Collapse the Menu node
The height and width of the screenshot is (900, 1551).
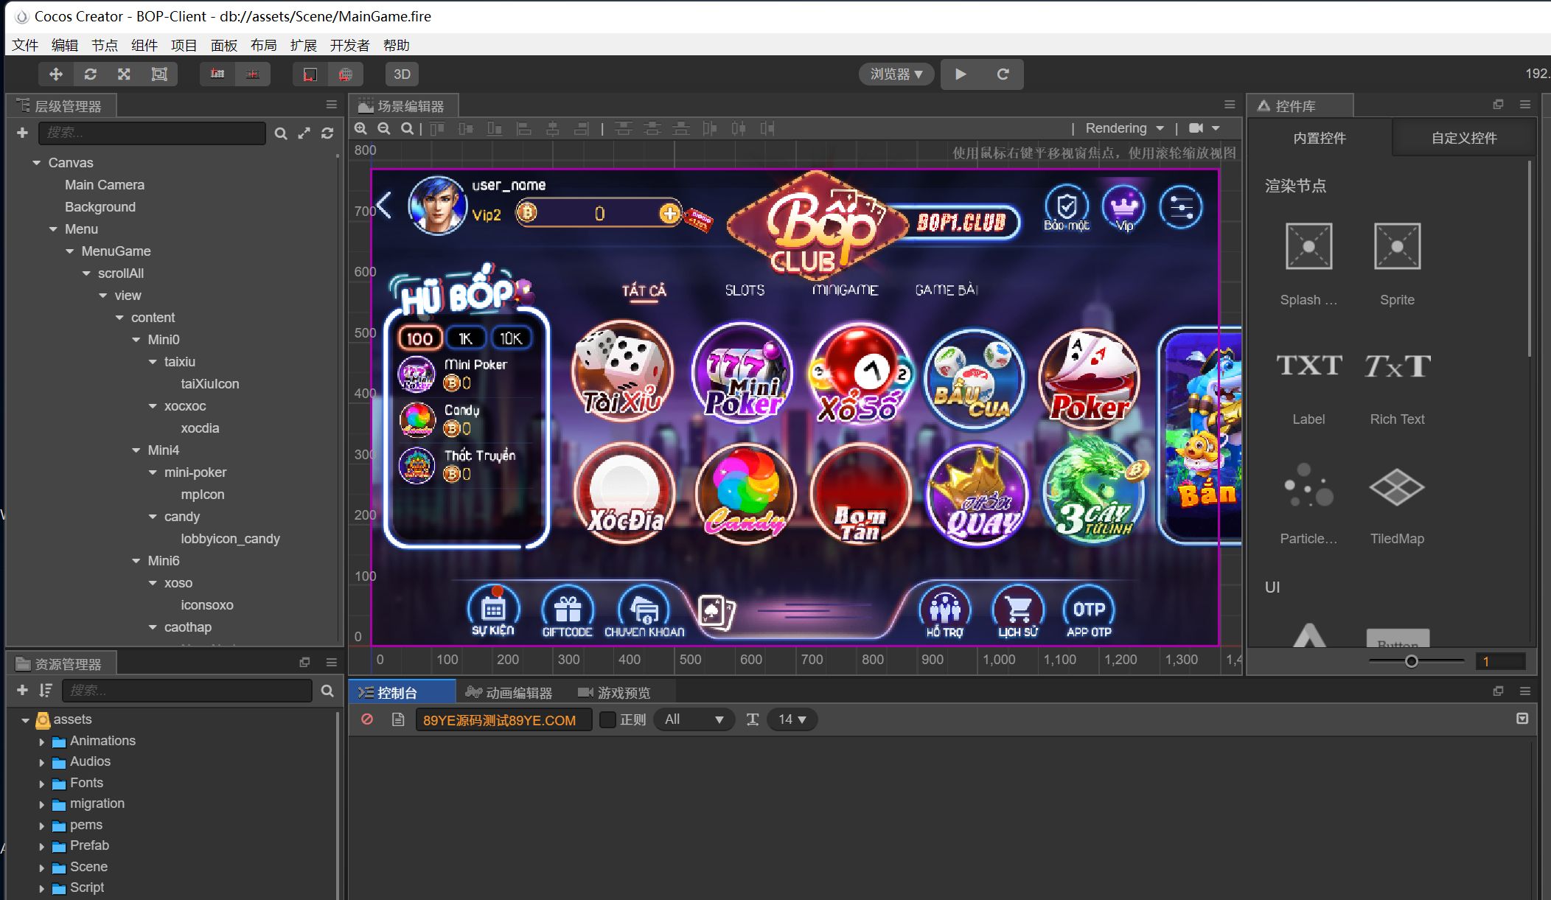click(53, 229)
